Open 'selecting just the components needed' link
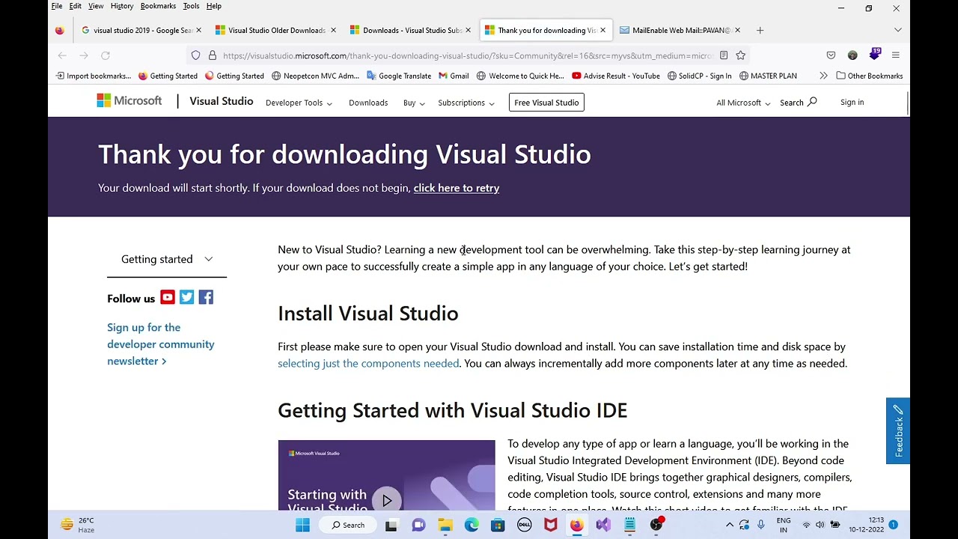This screenshot has width=958, height=539. tap(368, 363)
